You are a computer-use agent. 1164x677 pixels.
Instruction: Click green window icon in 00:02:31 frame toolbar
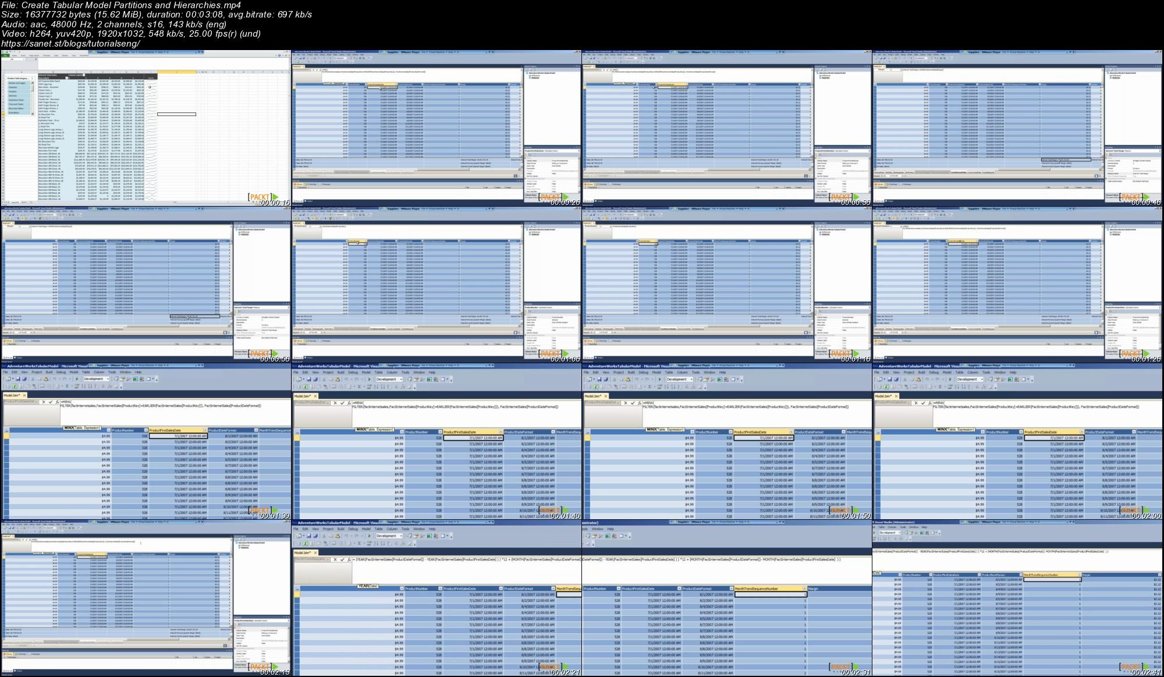point(608,536)
